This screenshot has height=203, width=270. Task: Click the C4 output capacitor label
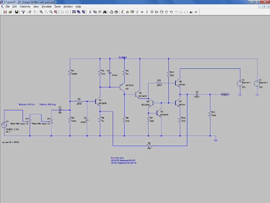click(x=197, y=92)
